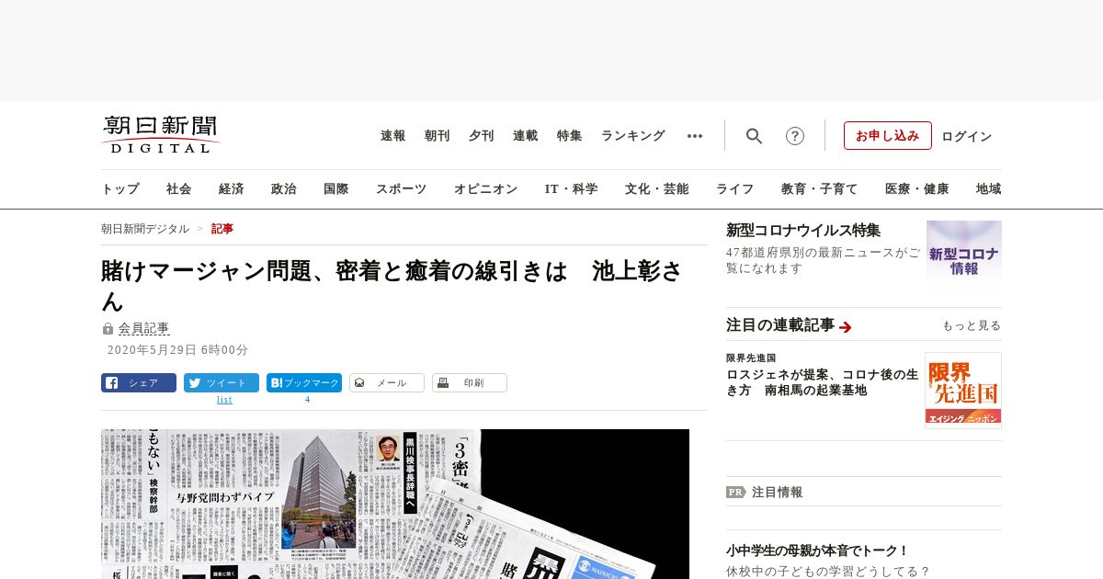Go to the 教育・子育て section tab
The image size is (1103, 579).
click(x=820, y=189)
